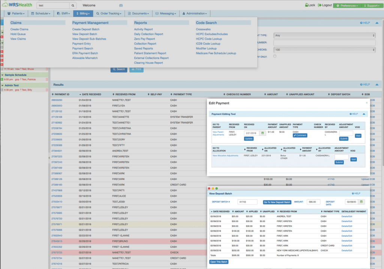Click the Comment button under CASH
Screen dimensions: 384x269
[300, 135]
